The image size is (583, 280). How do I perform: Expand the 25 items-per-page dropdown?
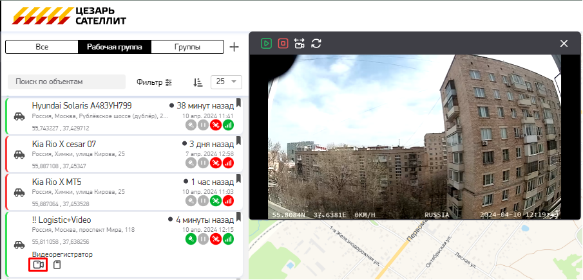point(226,82)
